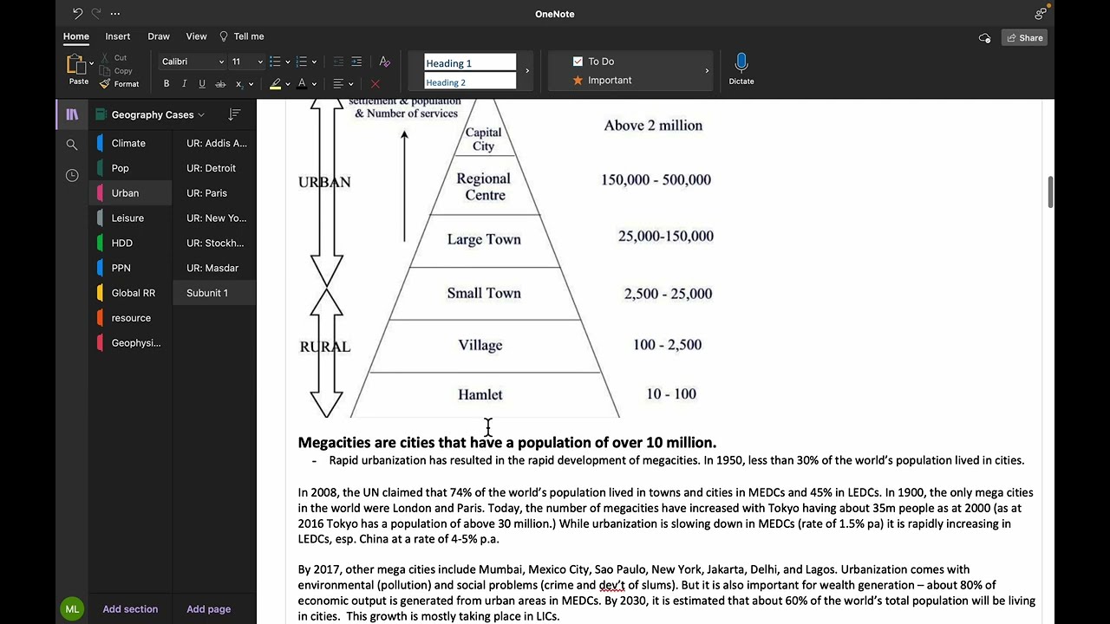Screen dimensions: 1110x624
Task: Apply the font color
Action: click(302, 84)
